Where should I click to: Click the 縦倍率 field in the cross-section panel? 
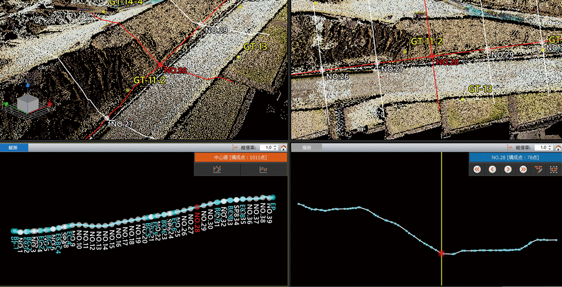pyautogui.click(x=540, y=147)
